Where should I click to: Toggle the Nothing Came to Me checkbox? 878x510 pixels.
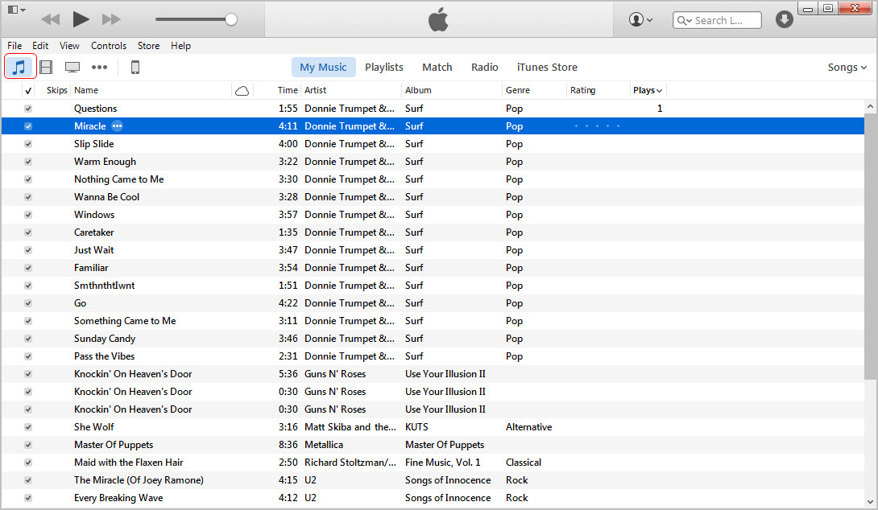tap(28, 179)
